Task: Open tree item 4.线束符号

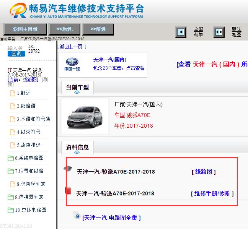Action: (29, 132)
